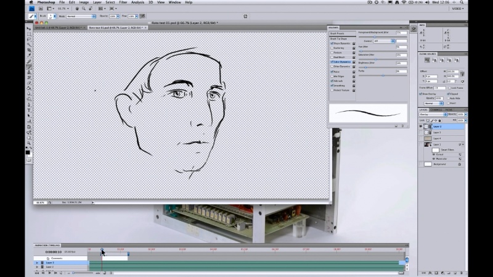The height and width of the screenshot is (277, 493).
Task: Toggle the Shape Dynamics checkbox
Action: click(332, 43)
